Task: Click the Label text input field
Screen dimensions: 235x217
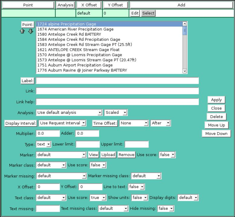Action: tap(117, 81)
